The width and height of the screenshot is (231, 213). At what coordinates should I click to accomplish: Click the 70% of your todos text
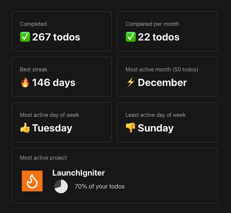100,186
